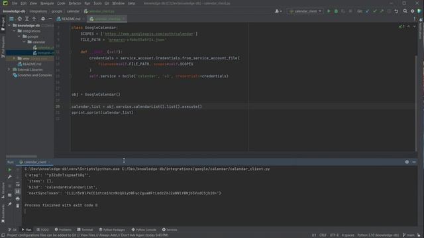Open the Refactor menu
This screenshot has height=238, width=424.
coord(75,3)
